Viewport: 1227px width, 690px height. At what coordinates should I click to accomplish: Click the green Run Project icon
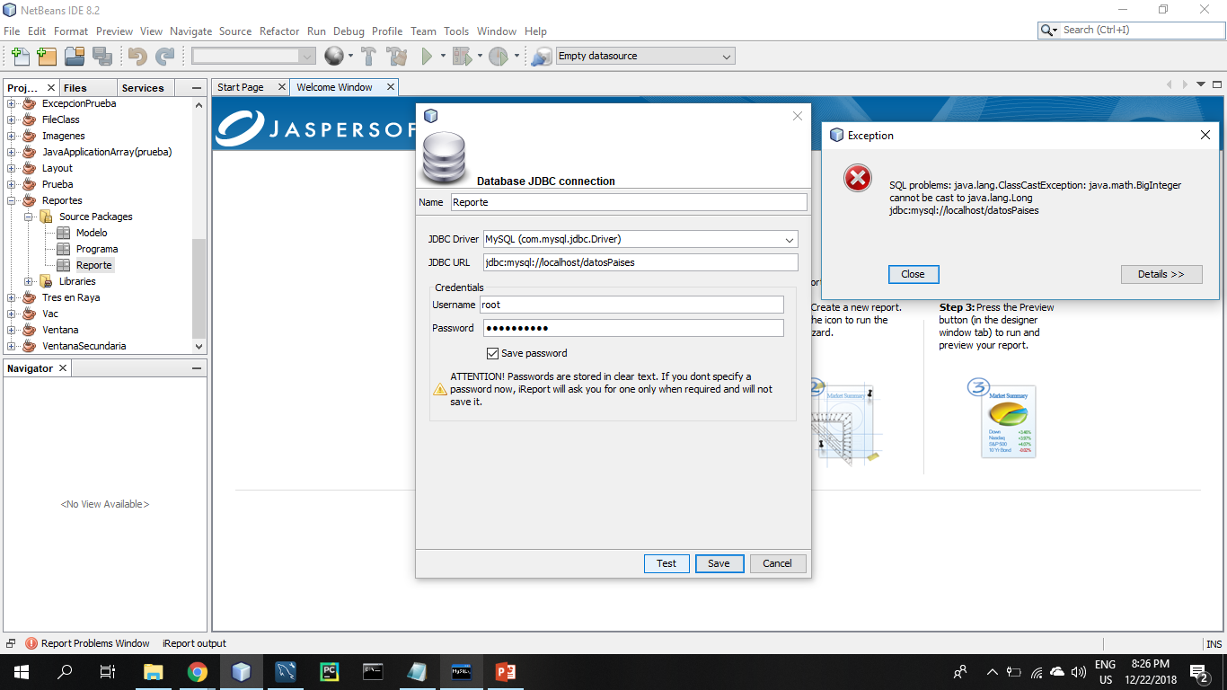pyautogui.click(x=428, y=57)
